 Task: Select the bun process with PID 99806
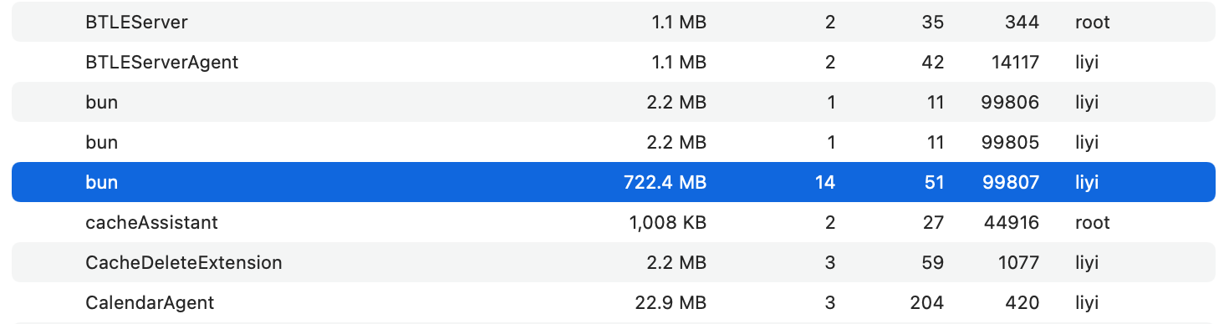click(x=614, y=102)
